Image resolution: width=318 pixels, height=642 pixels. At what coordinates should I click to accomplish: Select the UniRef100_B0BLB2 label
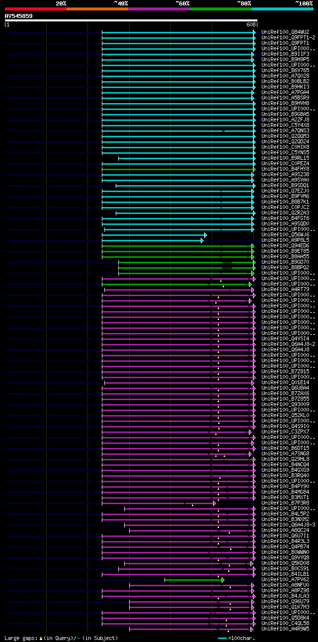285,81
